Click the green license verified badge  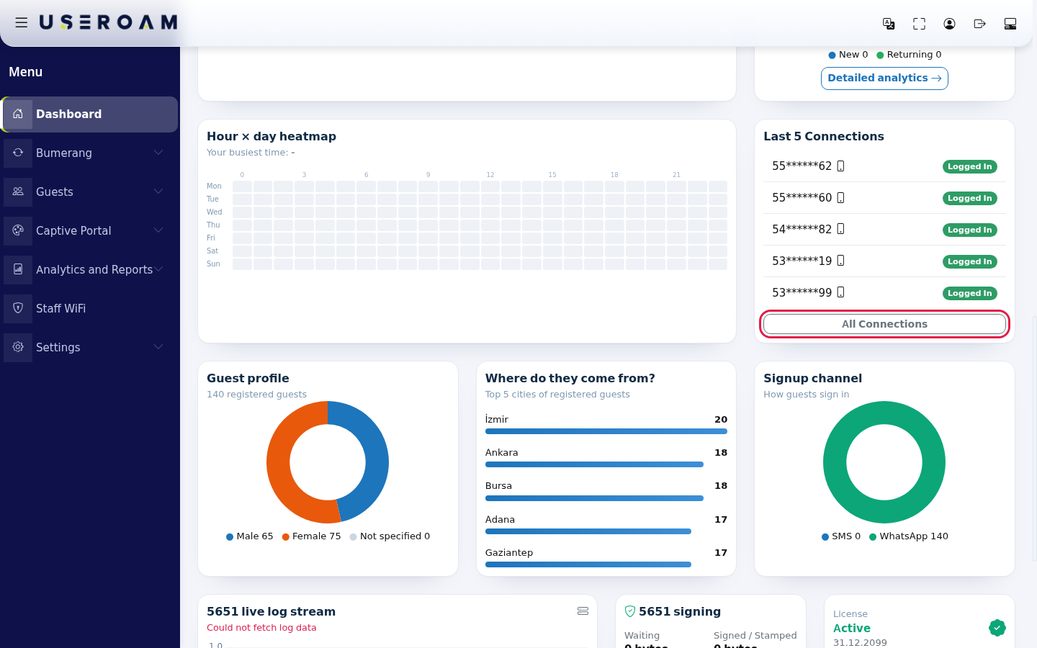coord(997,628)
